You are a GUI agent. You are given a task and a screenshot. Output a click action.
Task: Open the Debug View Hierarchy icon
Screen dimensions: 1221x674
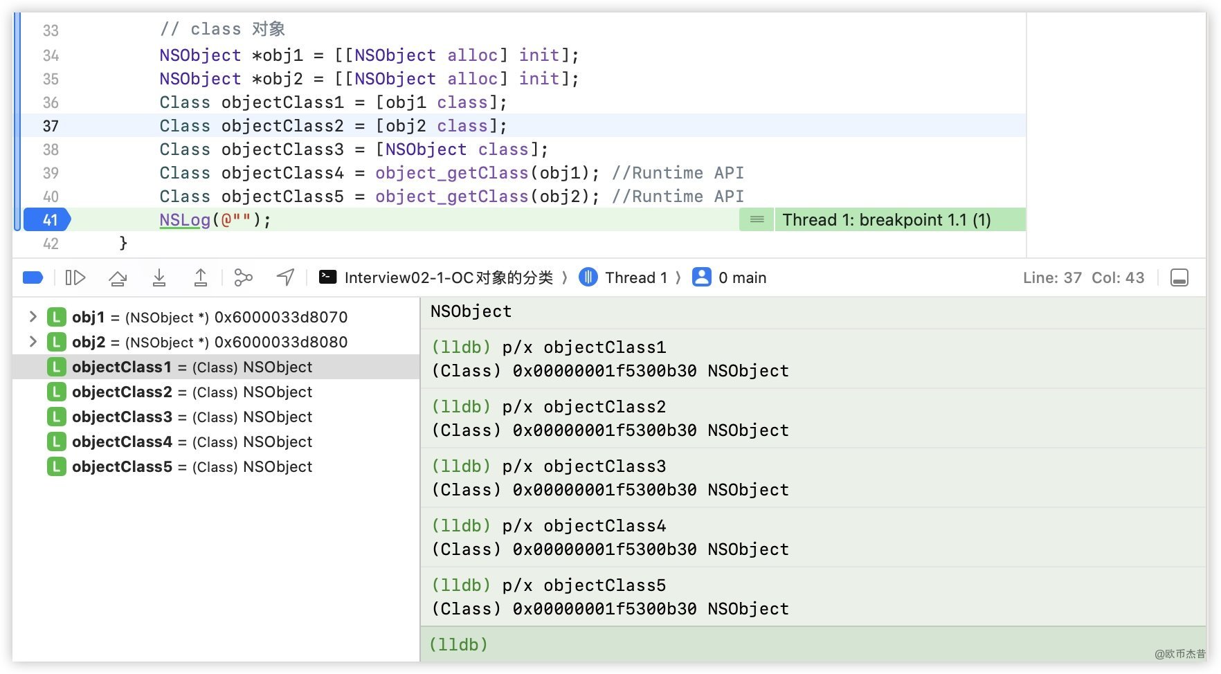[243, 277]
